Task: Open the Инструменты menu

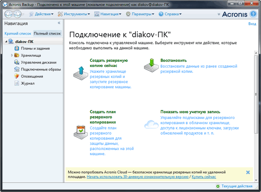Action: coord(77,14)
